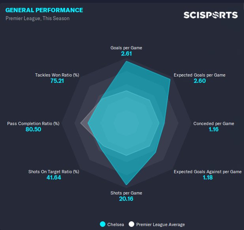Click the Premier League, This Season subtitle
244x230 pixels.
point(38,19)
